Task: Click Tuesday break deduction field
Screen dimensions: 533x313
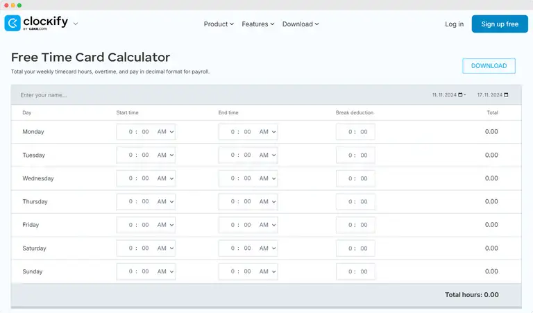Action: pyautogui.click(x=355, y=155)
